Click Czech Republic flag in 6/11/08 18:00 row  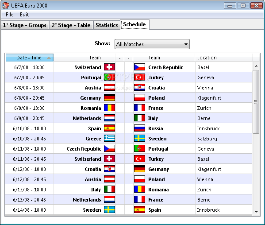pyautogui.click(x=109, y=148)
